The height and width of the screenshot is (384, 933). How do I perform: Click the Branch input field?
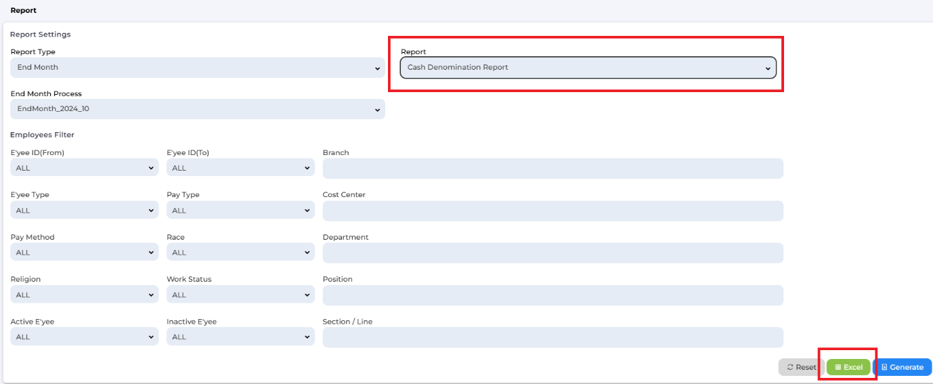pyautogui.click(x=552, y=169)
